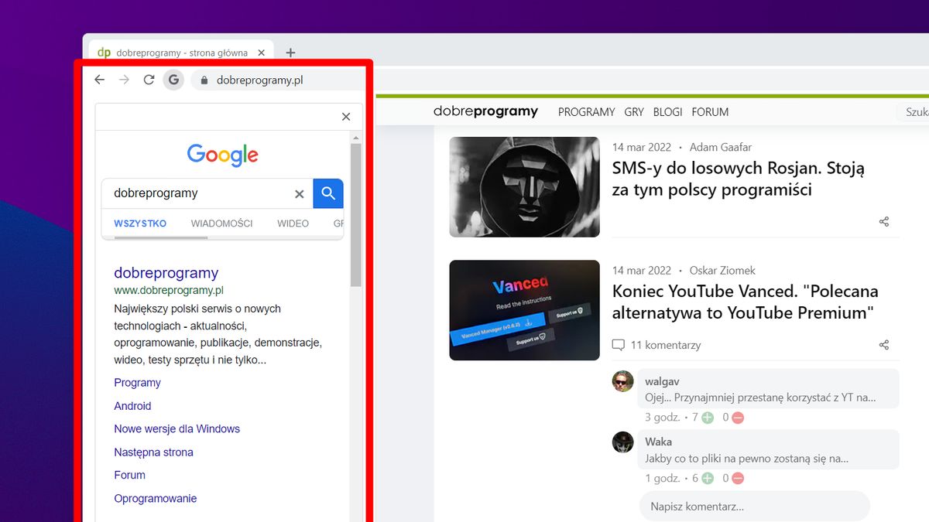The height and width of the screenshot is (522, 929).
Task: Switch to the WIADOMOŚCI search tab
Action: (x=222, y=223)
